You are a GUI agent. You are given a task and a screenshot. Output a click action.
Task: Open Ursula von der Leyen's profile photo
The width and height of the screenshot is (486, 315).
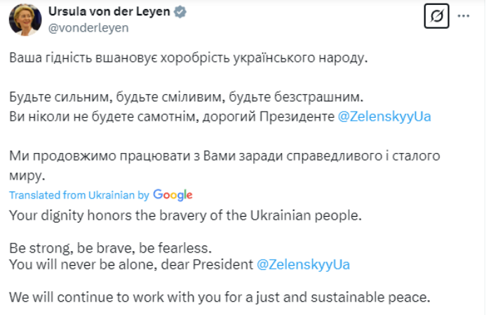[25, 20]
